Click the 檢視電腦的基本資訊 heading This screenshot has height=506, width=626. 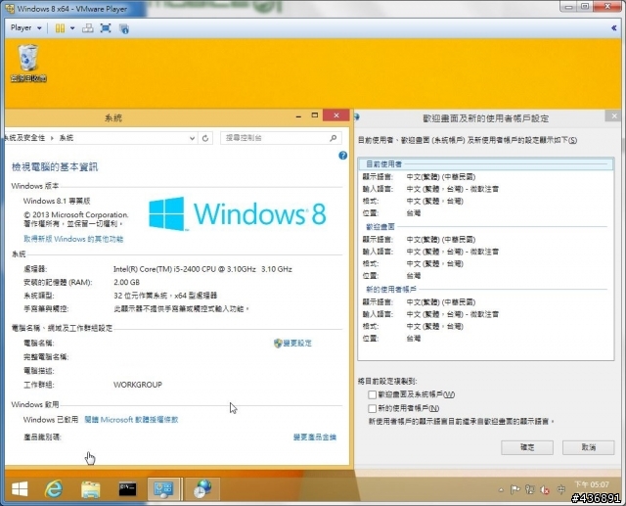point(55,167)
